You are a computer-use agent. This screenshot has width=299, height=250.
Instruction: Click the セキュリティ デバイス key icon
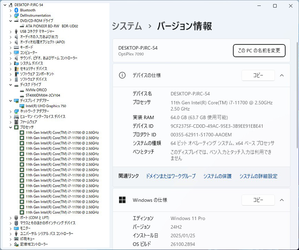tap(17, 69)
